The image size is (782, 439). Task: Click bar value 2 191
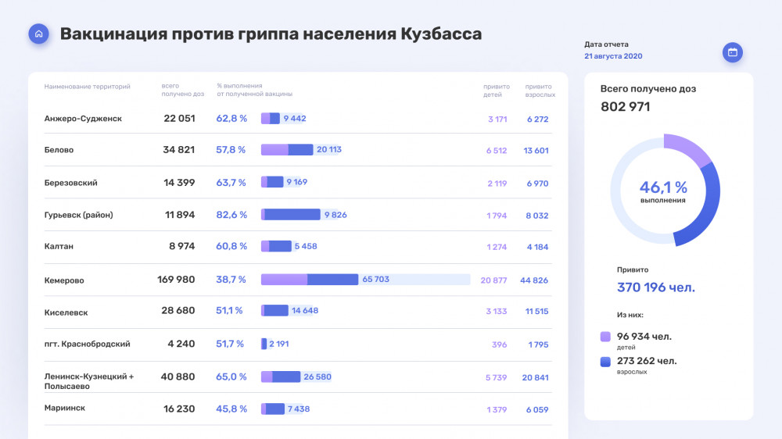tap(279, 344)
